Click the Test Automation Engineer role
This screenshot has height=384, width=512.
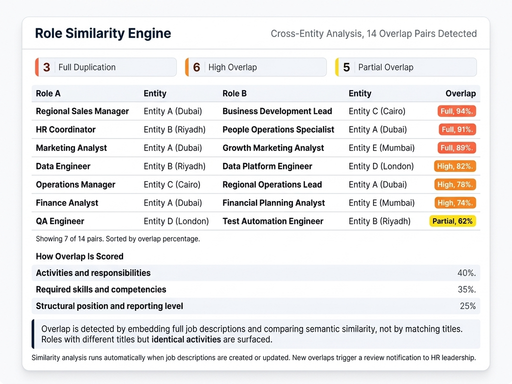pos(272,221)
